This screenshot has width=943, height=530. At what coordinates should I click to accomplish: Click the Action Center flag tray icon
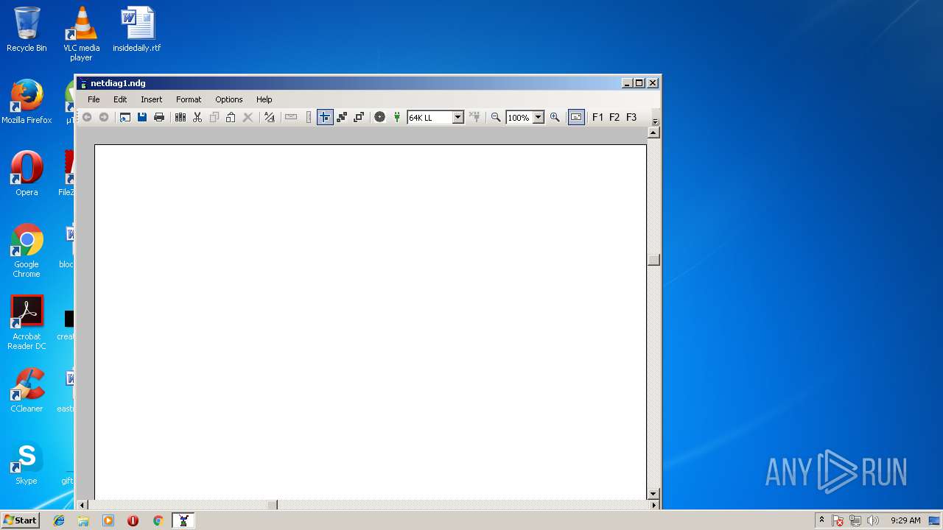(x=838, y=520)
